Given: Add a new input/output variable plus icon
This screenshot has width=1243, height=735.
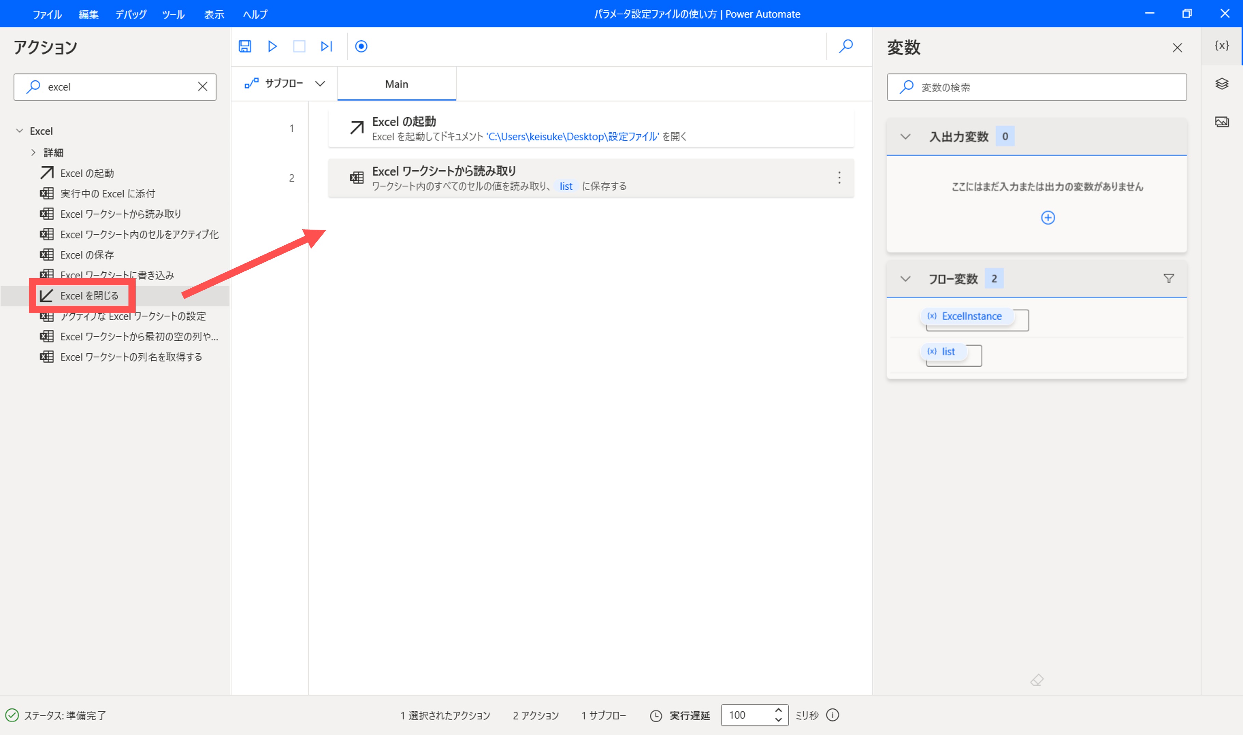Looking at the screenshot, I should click(x=1047, y=217).
